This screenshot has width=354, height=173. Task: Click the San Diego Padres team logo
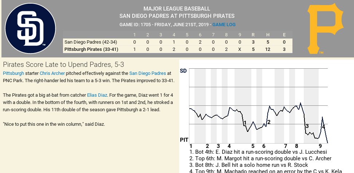[x=30, y=28]
